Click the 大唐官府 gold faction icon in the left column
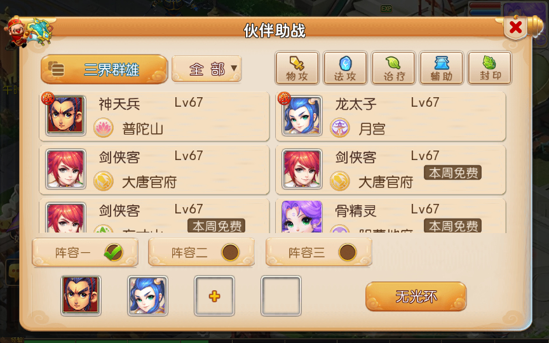The image size is (549, 343). [104, 181]
